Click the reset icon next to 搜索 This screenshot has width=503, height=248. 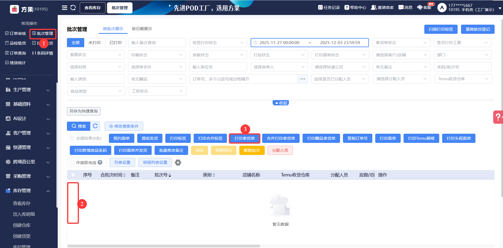95,126
